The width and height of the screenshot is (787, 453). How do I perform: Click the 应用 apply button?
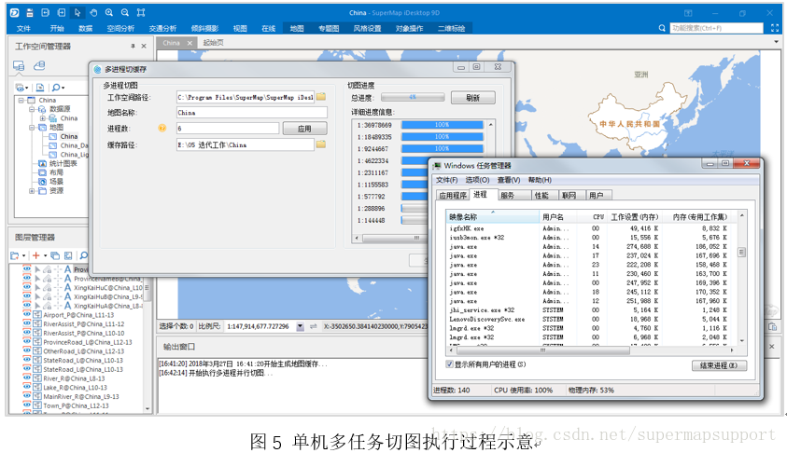coord(304,129)
